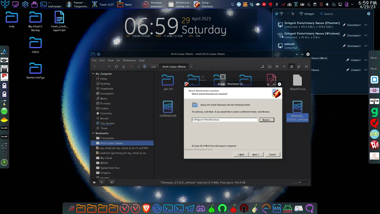Show places sidebar button in status bar
380x214 pixels.
(94, 182)
